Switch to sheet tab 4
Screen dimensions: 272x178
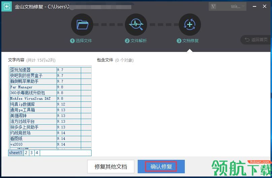click(37, 153)
